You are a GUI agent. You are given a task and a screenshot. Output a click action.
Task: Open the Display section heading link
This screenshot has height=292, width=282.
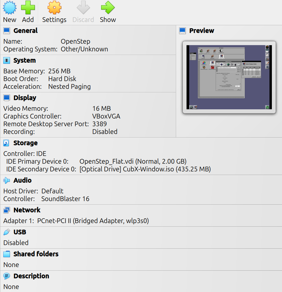tap(25, 98)
